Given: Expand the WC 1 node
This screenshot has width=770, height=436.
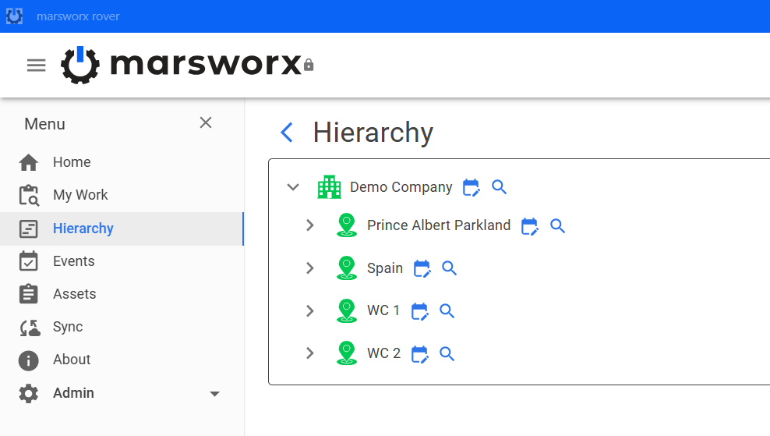Looking at the screenshot, I should (x=310, y=310).
